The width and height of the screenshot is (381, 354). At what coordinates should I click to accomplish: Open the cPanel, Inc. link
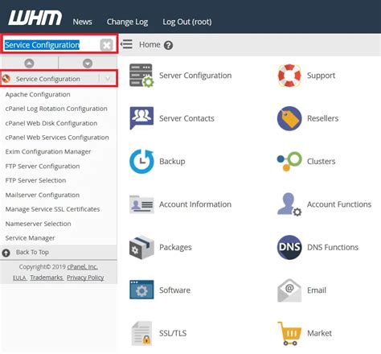[83, 267]
